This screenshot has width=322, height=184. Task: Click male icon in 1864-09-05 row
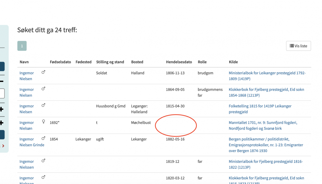(43, 89)
